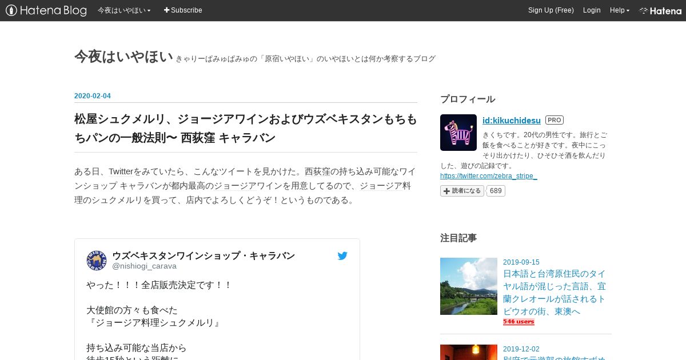Open Sign Up (Free) link
This screenshot has height=360, width=686.
click(551, 10)
